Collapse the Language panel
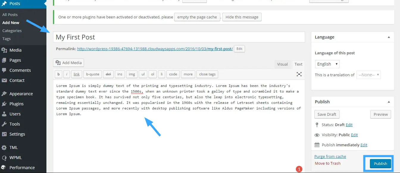This screenshot has height=173, width=400. [389, 37]
